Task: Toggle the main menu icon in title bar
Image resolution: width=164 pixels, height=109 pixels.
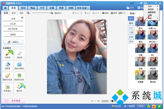Action: 145,3
